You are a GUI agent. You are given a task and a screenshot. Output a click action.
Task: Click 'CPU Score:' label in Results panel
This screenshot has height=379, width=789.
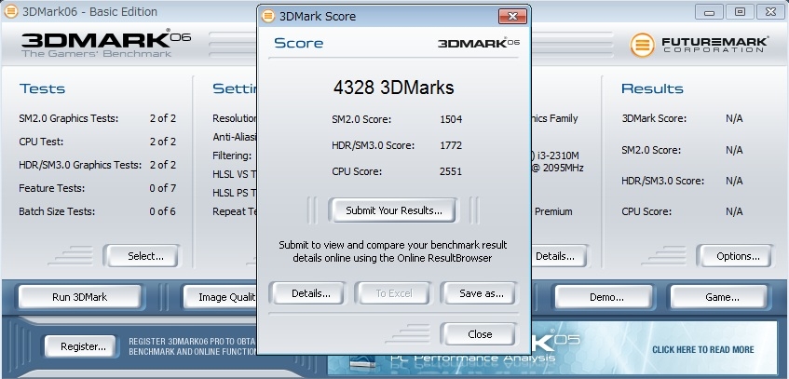pyautogui.click(x=646, y=211)
